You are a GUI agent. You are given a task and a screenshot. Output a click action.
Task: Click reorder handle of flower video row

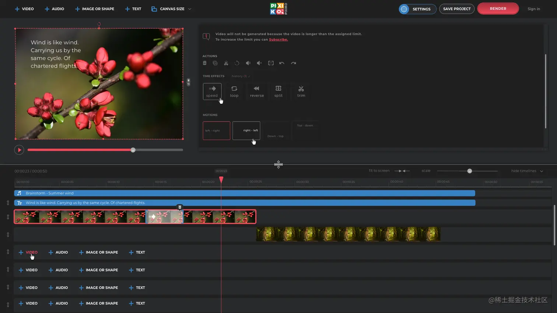[x=8, y=217]
